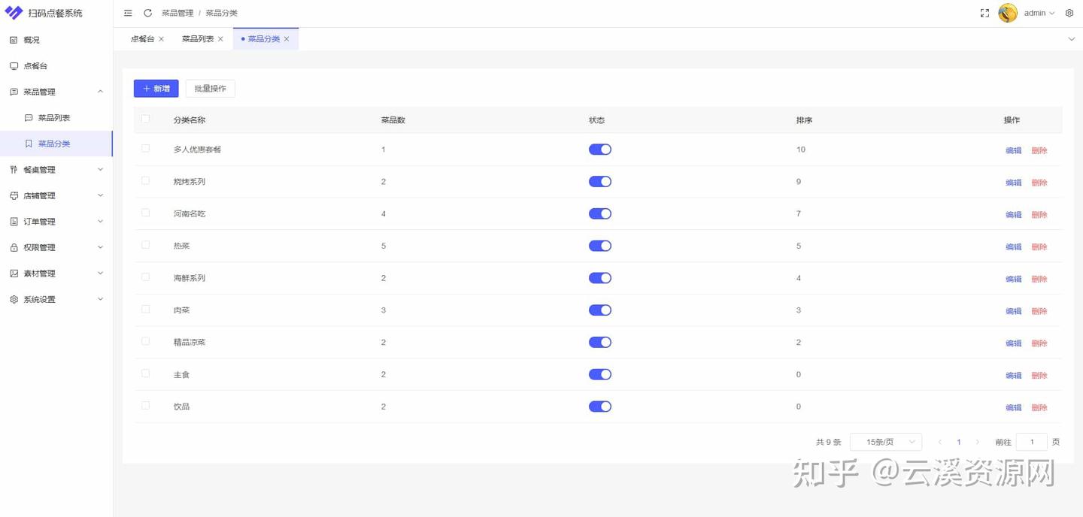This screenshot has width=1083, height=517.
Task: Click 编辑 link for 海鲜系列
Action: click(x=1013, y=279)
